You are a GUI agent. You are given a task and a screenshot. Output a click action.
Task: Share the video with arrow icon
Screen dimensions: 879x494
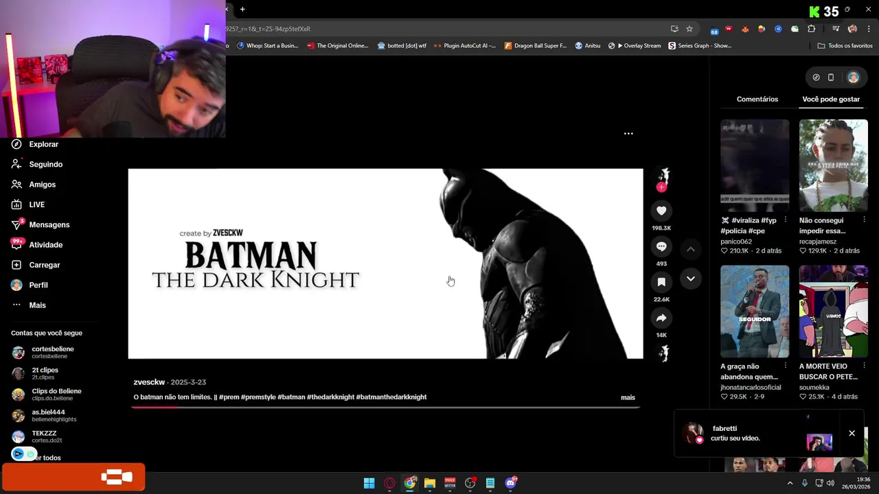click(x=661, y=318)
